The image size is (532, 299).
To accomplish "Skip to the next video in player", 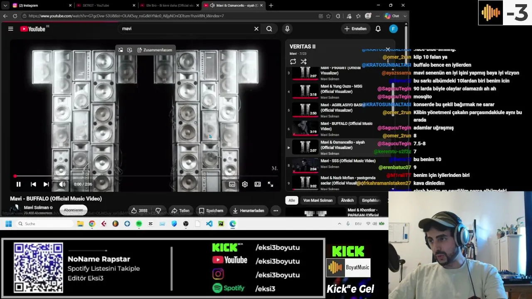I will [46, 184].
